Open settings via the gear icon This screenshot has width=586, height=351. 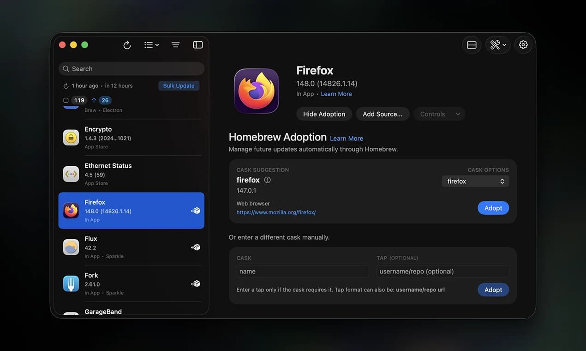pos(523,44)
